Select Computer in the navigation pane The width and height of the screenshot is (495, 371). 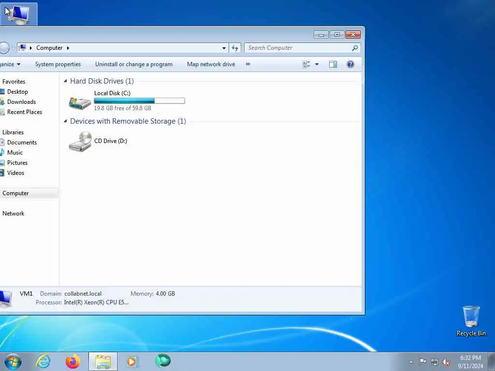[x=29, y=193]
